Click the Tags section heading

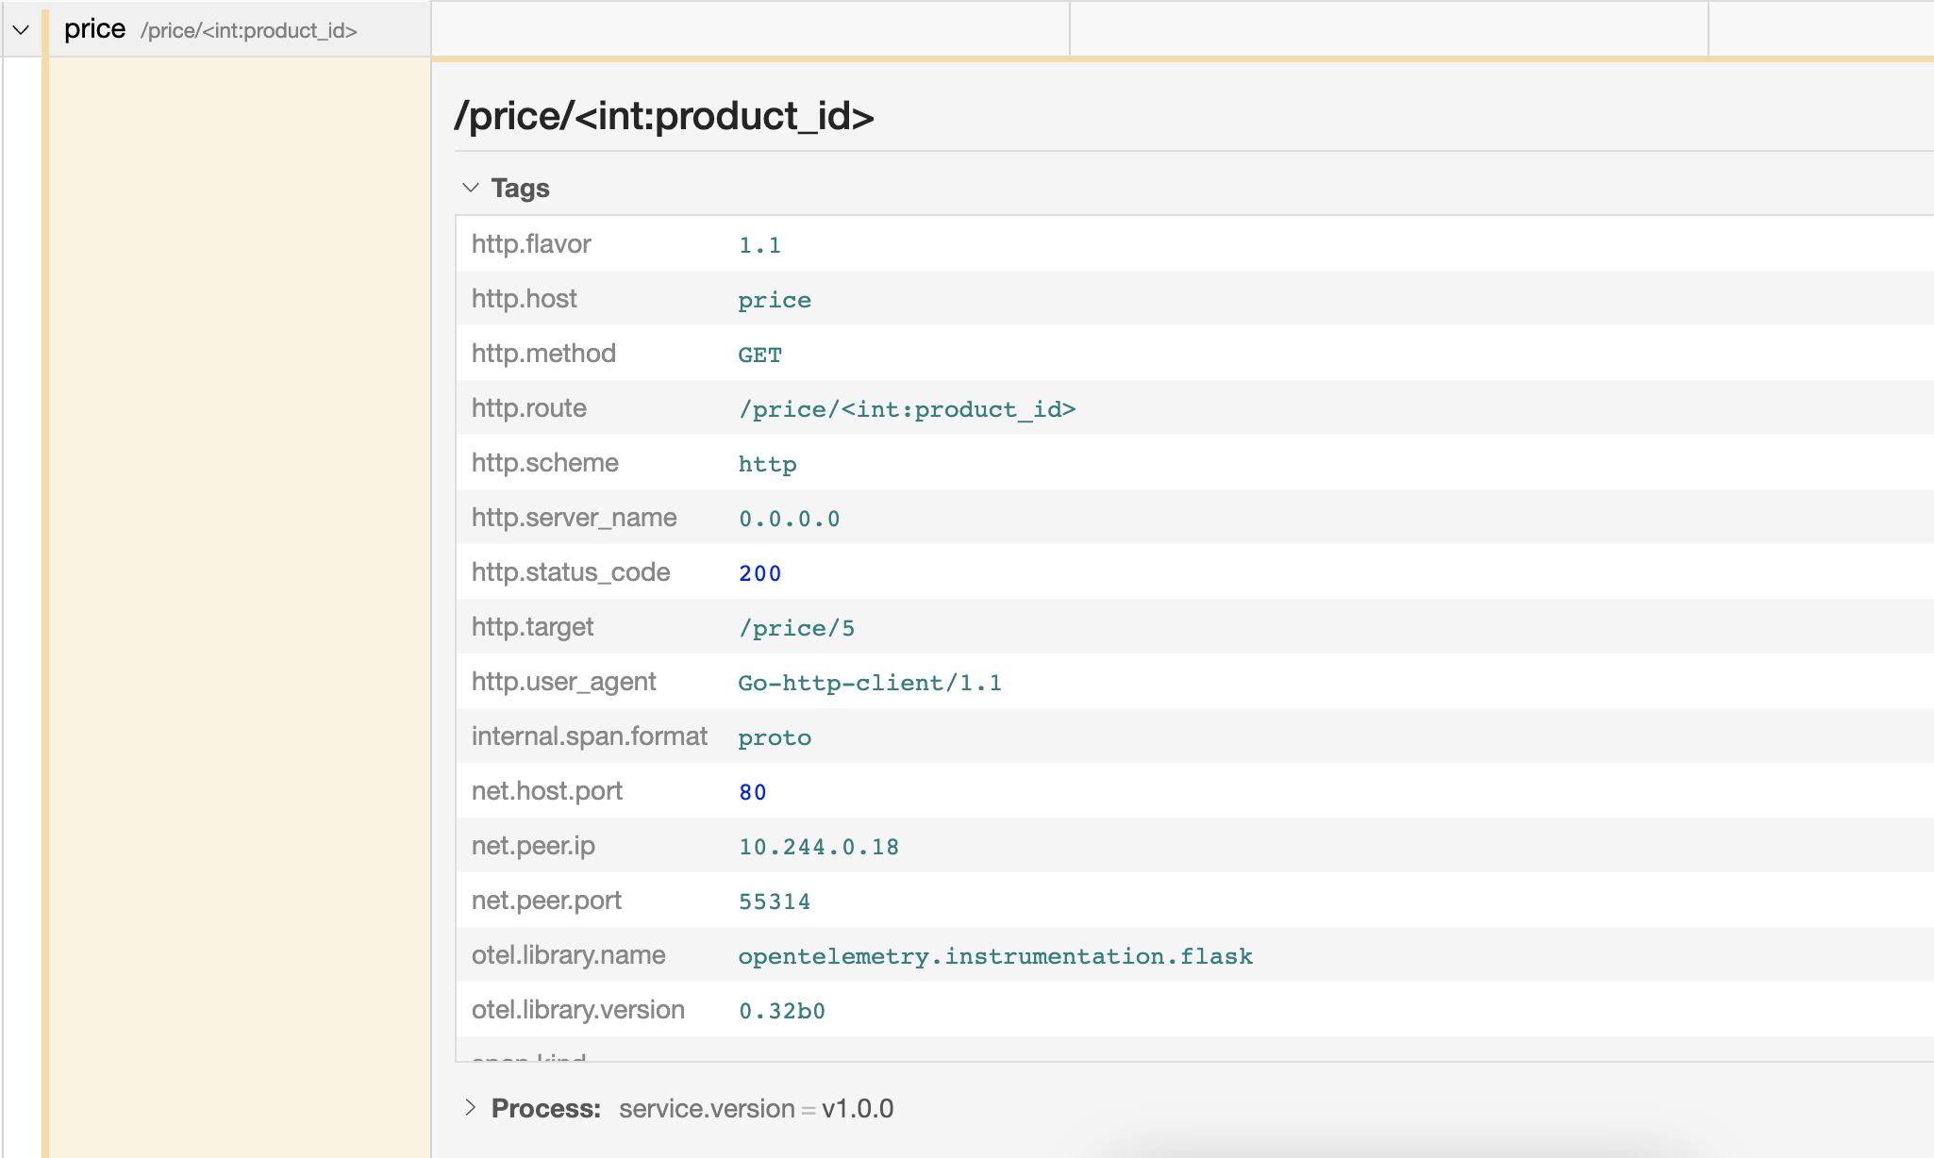pos(520,188)
